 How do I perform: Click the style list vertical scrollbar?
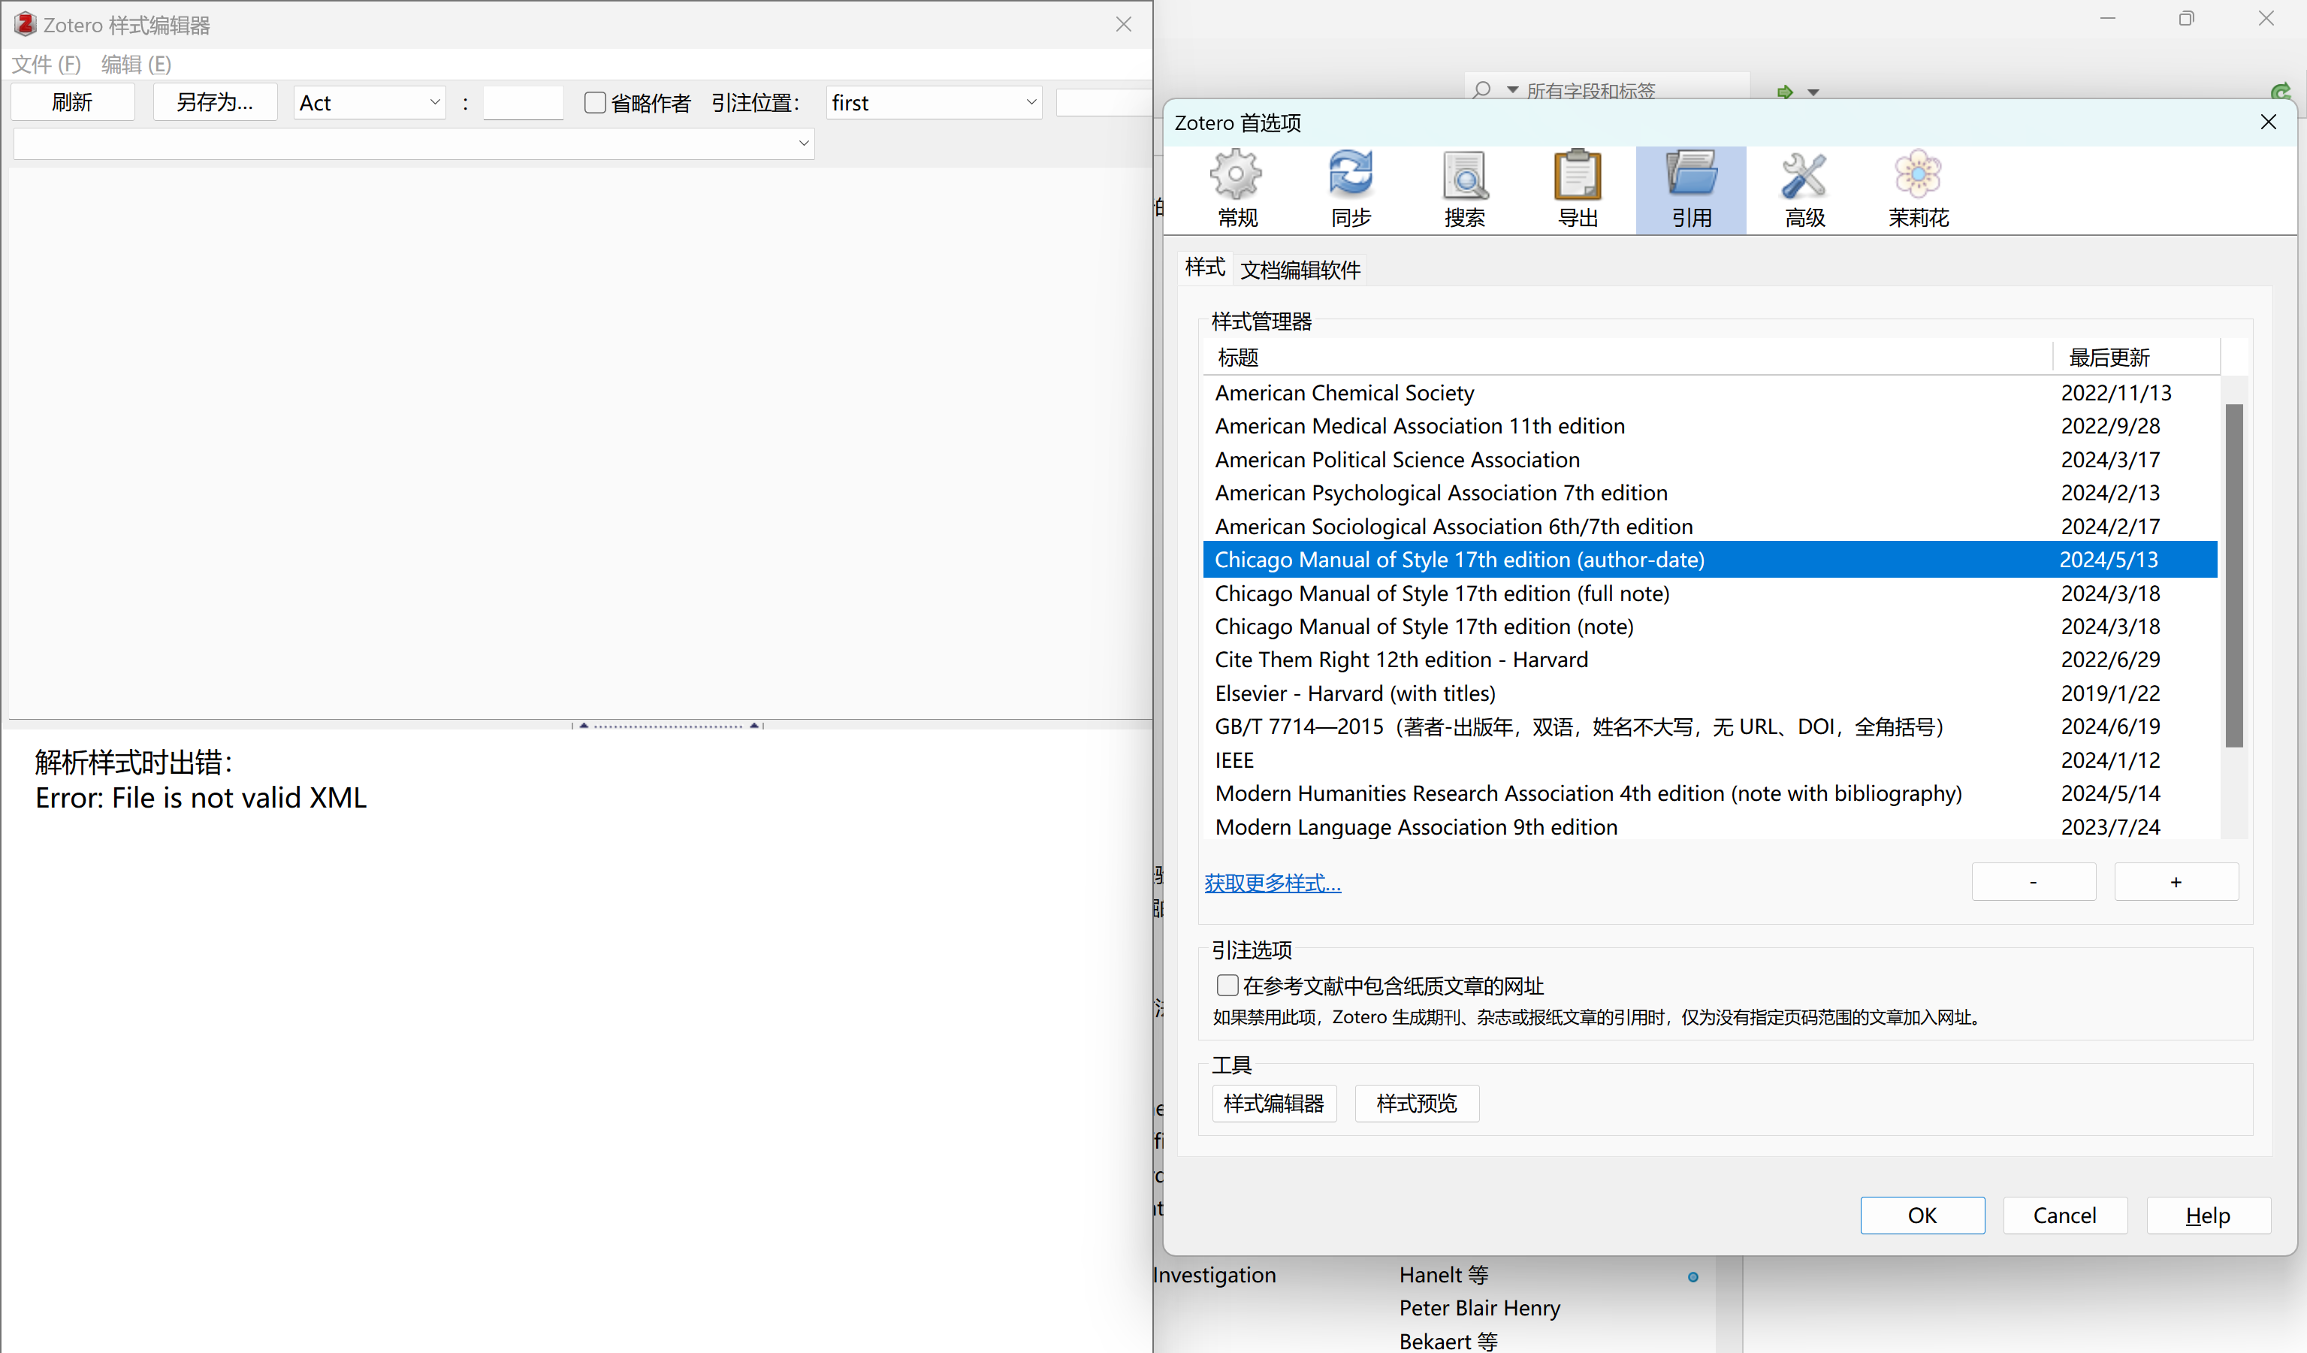[x=2234, y=574]
